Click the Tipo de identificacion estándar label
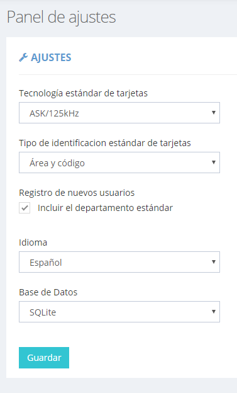This screenshot has height=393, width=237. [x=105, y=143]
